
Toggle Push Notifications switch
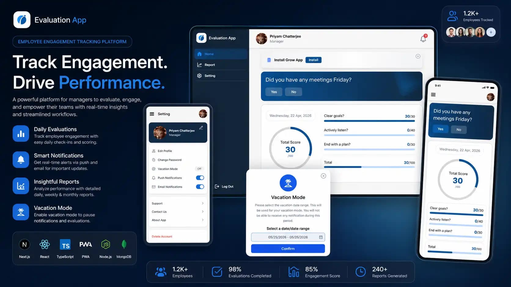click(x=200, y=178)
